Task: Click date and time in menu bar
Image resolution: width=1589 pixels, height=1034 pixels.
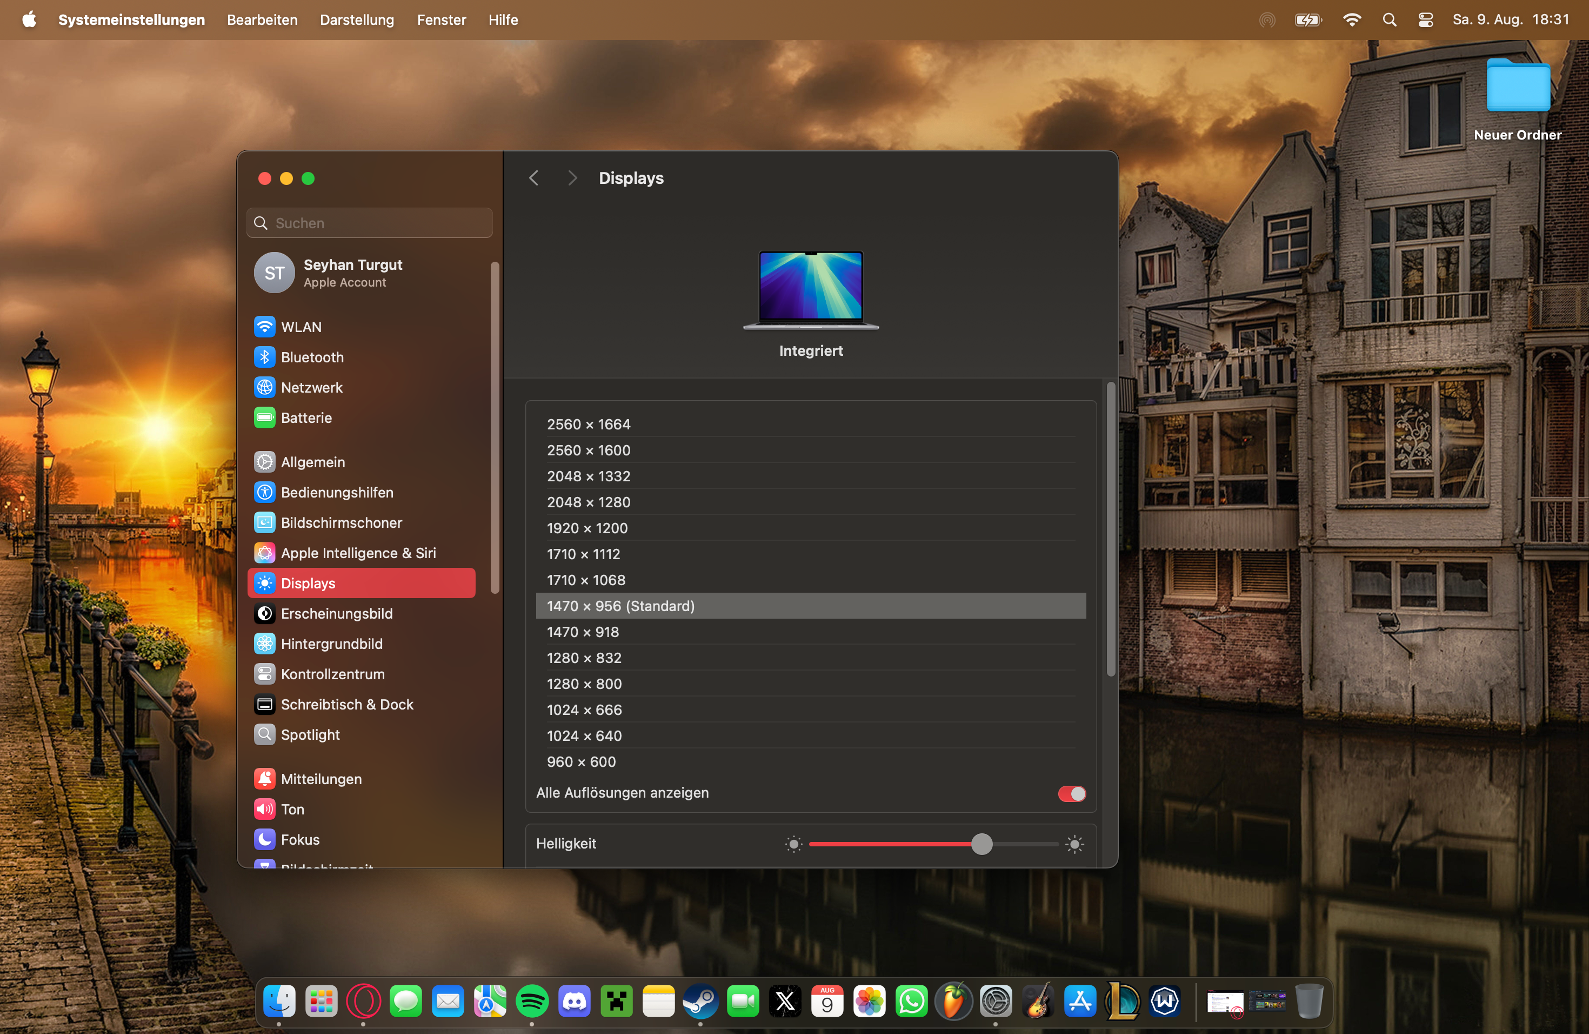Action: pos(1511,20)
